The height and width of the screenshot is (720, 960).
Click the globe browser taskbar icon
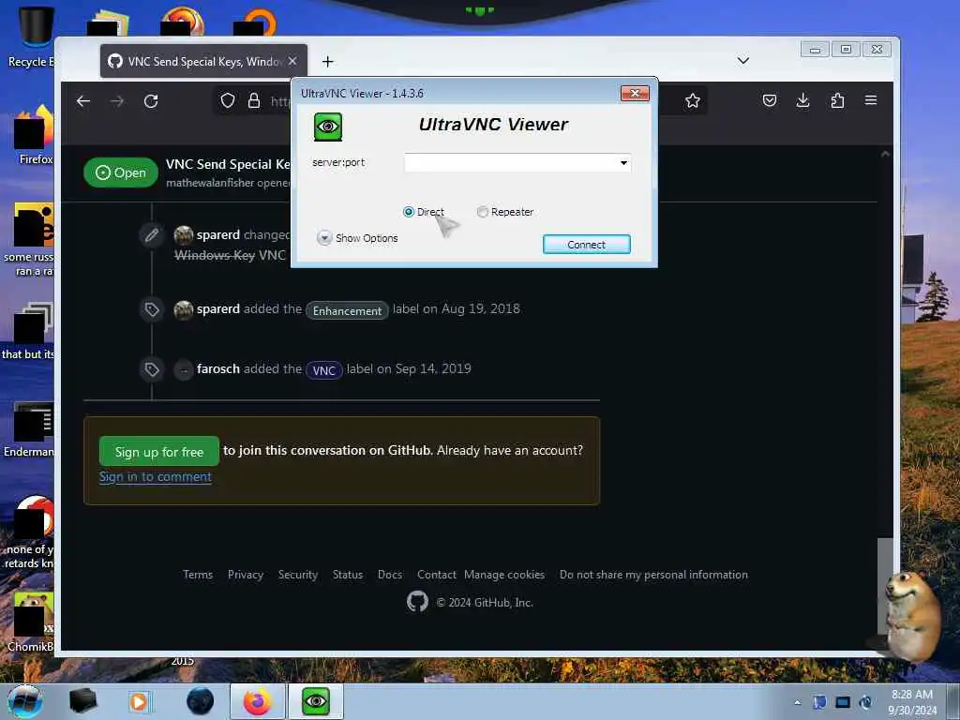(x=201, y=701)
